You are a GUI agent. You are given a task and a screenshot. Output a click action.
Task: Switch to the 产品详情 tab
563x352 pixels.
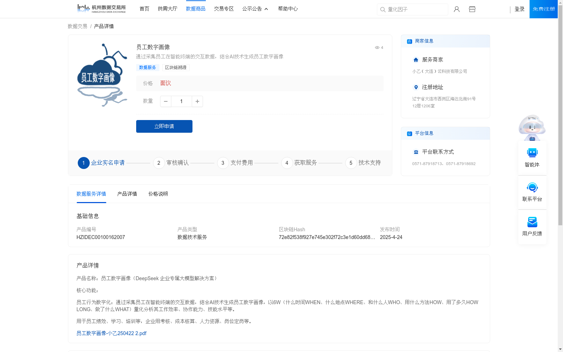tap(127, 194)
